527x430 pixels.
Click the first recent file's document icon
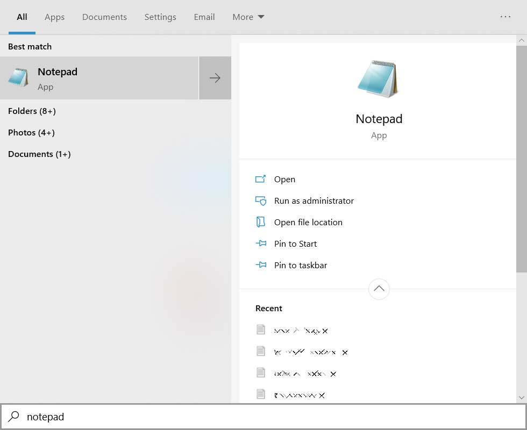261,329
